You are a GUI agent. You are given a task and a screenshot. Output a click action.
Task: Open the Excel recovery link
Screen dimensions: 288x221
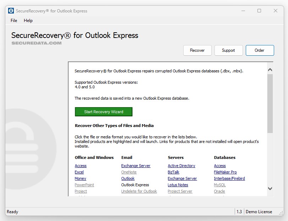(x=79, y=172)
